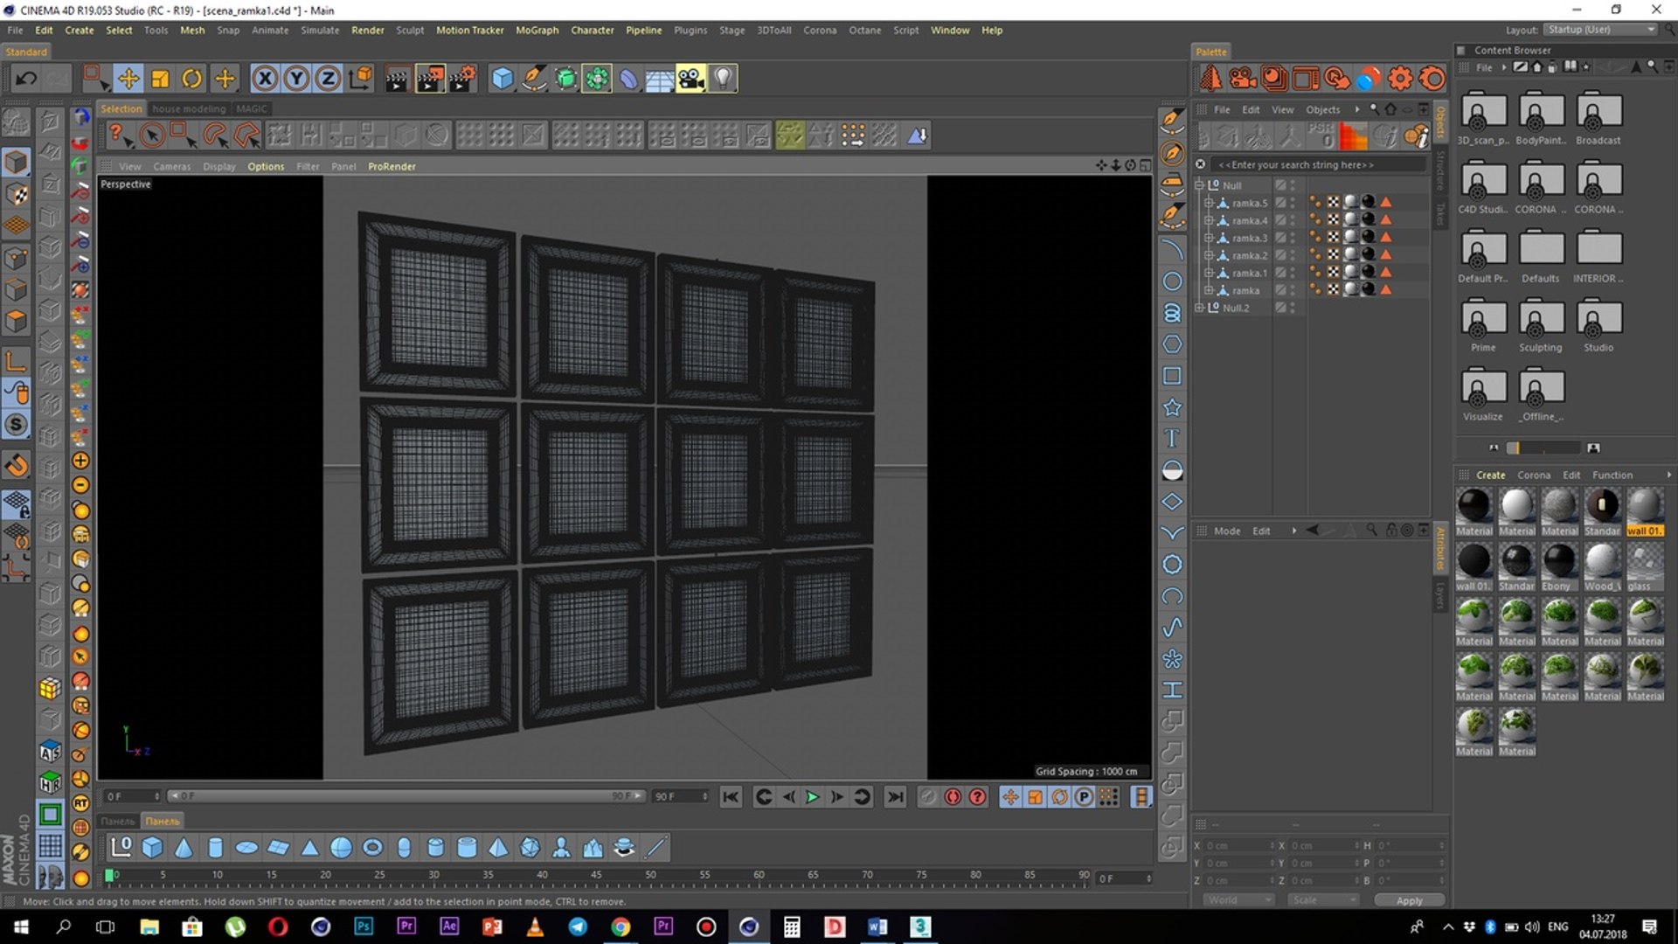
Task: Toggle ramka.1 visibility dots
Action: pos(1293,273)
